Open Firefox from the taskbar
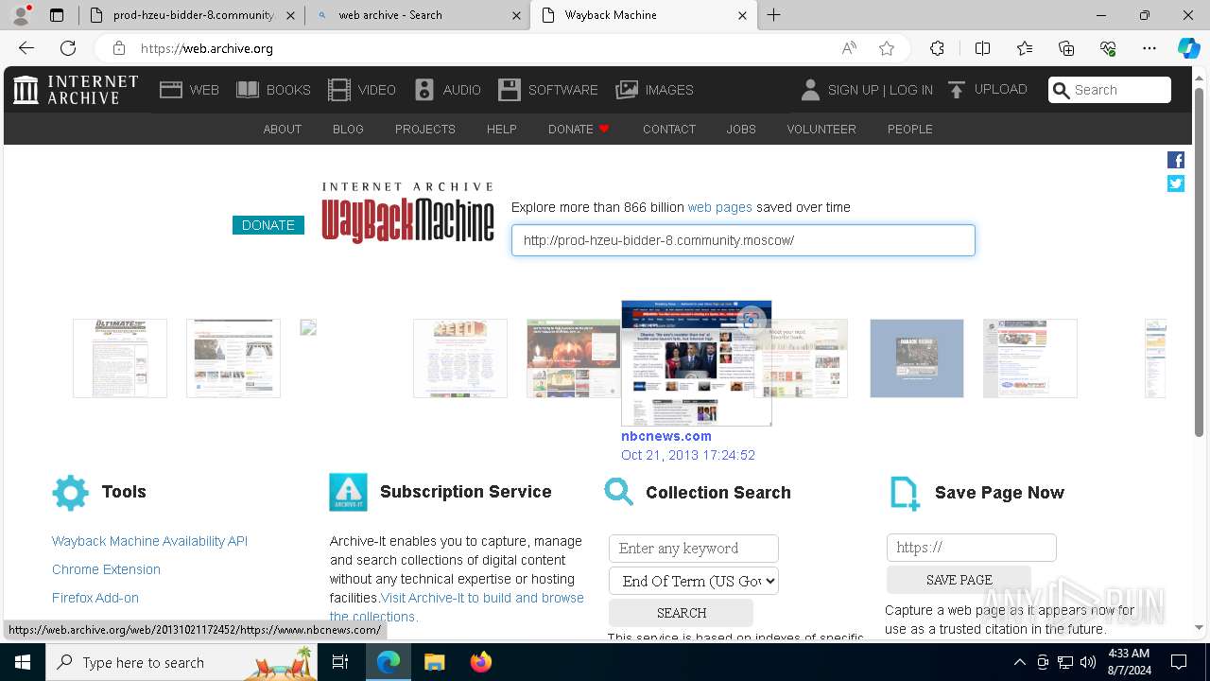 coord(481,662)
